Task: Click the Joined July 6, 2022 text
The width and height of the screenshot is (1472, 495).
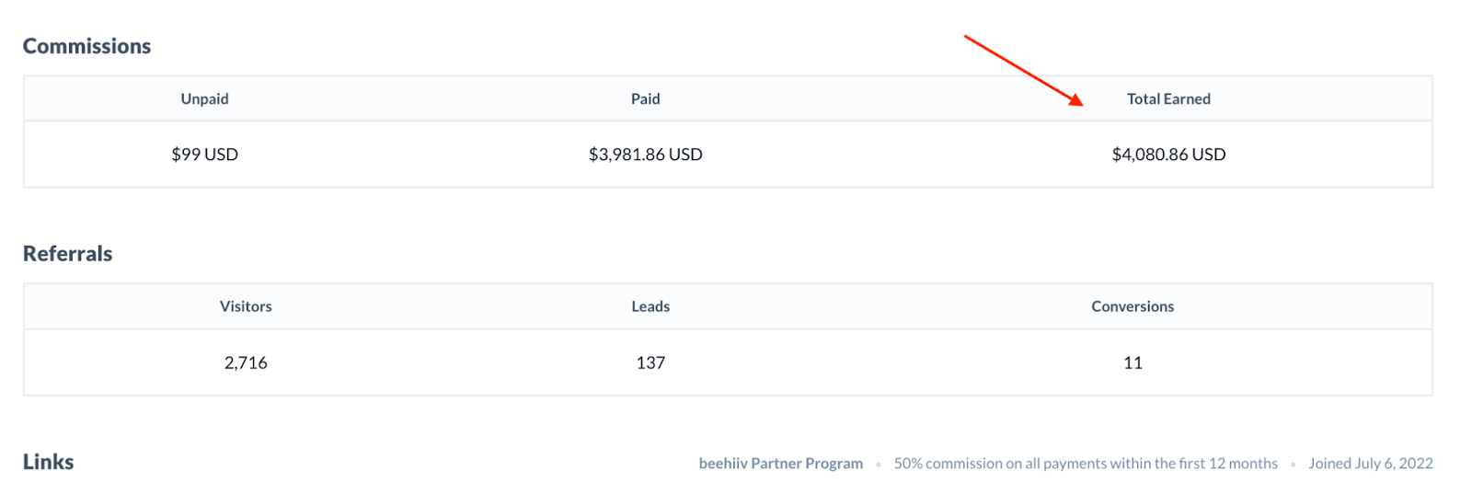Action: pyautogui.click(x=1371, y=464)
